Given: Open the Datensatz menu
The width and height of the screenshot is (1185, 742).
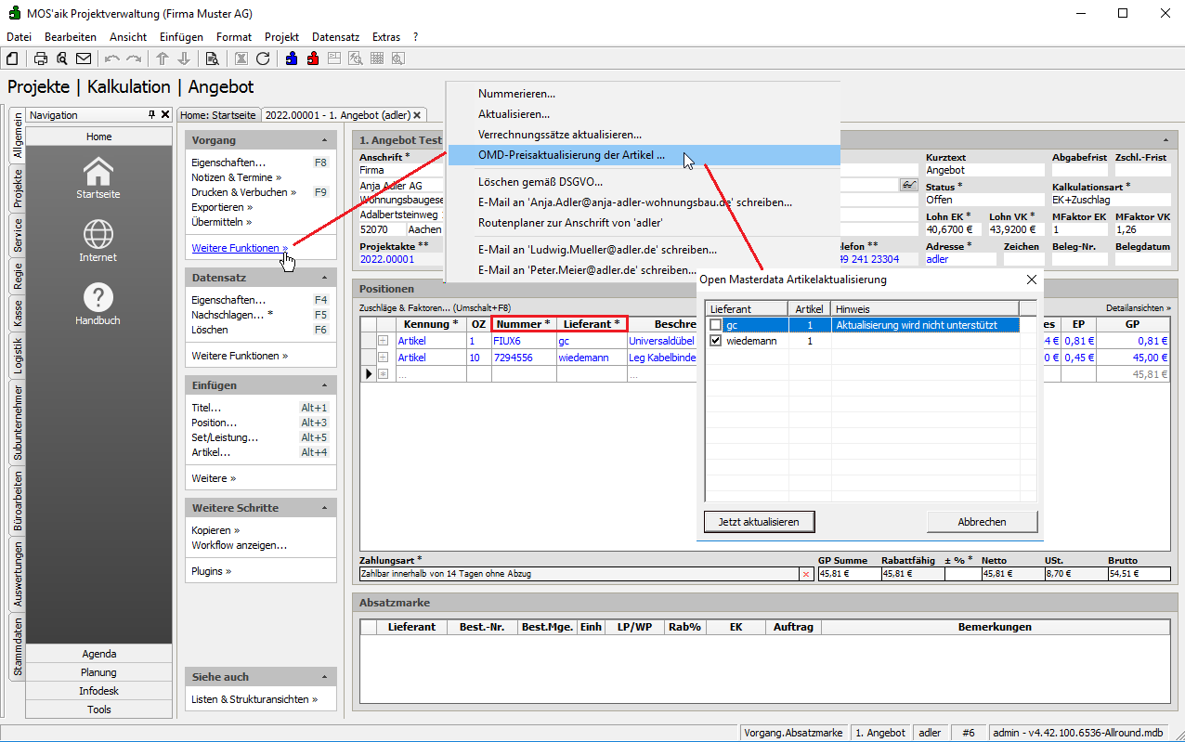Looking at the screenshot, I should pyautogui.click(x=335, y=37).
